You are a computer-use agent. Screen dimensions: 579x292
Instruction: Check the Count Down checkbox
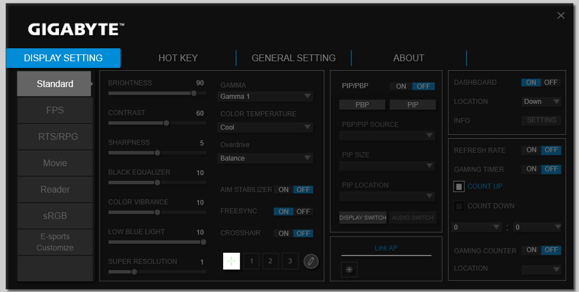coord(459,206)
